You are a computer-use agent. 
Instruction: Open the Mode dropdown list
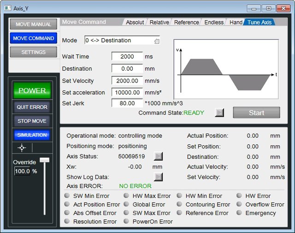122,40
